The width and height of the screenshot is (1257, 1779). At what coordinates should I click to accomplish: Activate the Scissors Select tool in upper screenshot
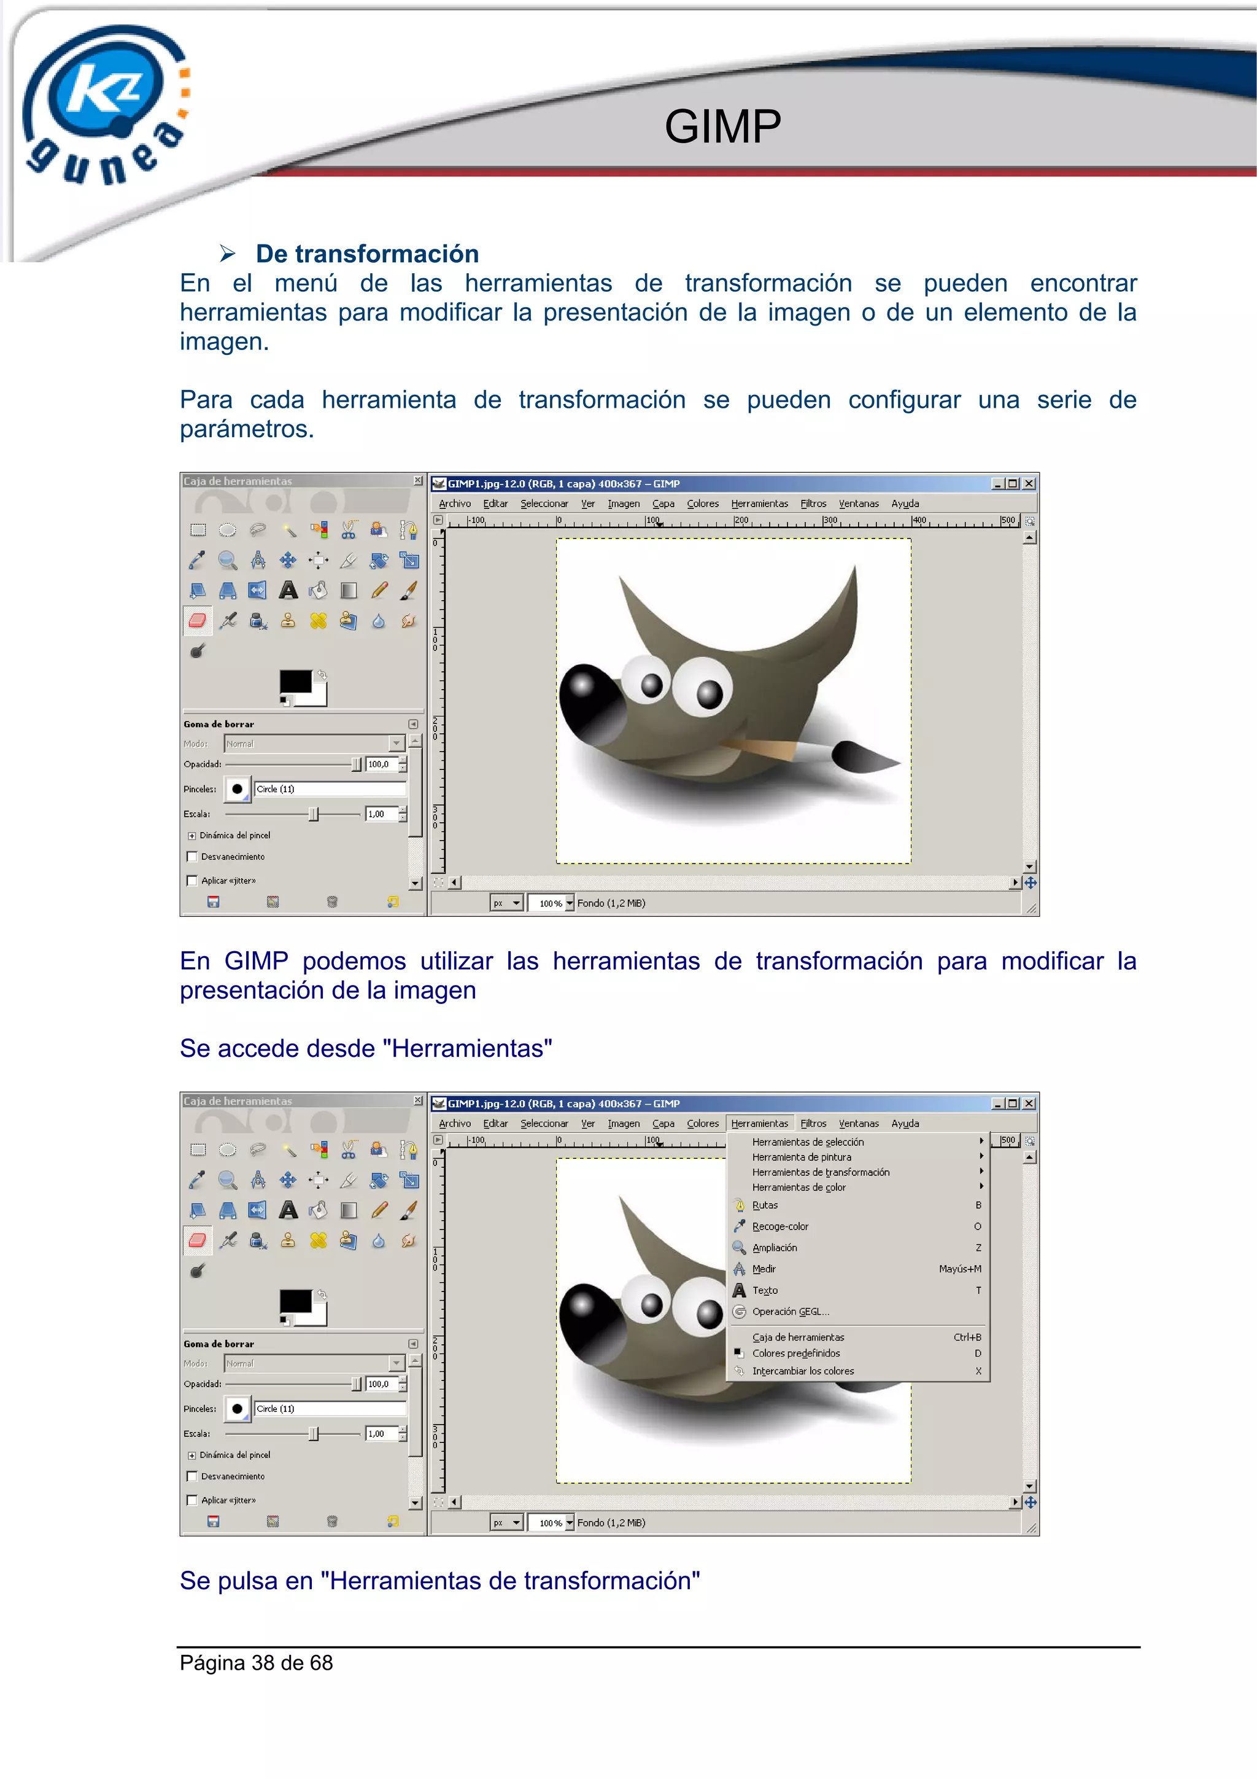[349, 530]
